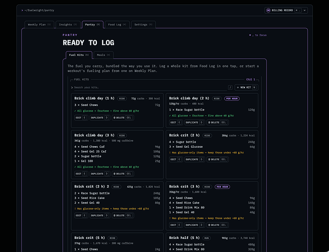Viewport: 329px width, 252px height.
Task: Click the '1 × Race Sugar bottle' row
Action: tap(212, 110)
